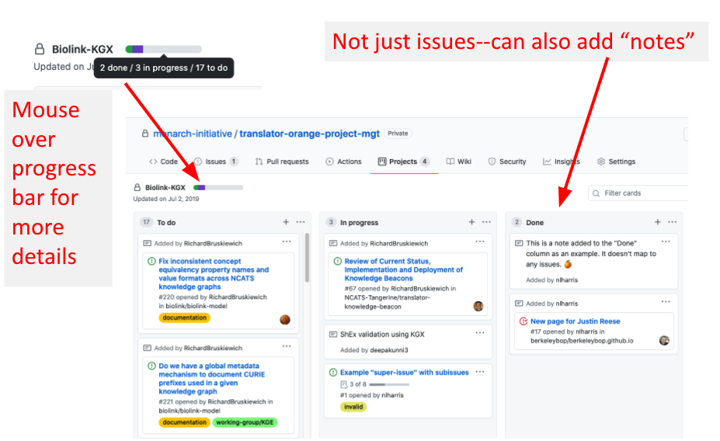Screen dimensions: 720x441
Task: Open issue Fix inconsistent concept equivalency property names
Action: coord(214,274)
